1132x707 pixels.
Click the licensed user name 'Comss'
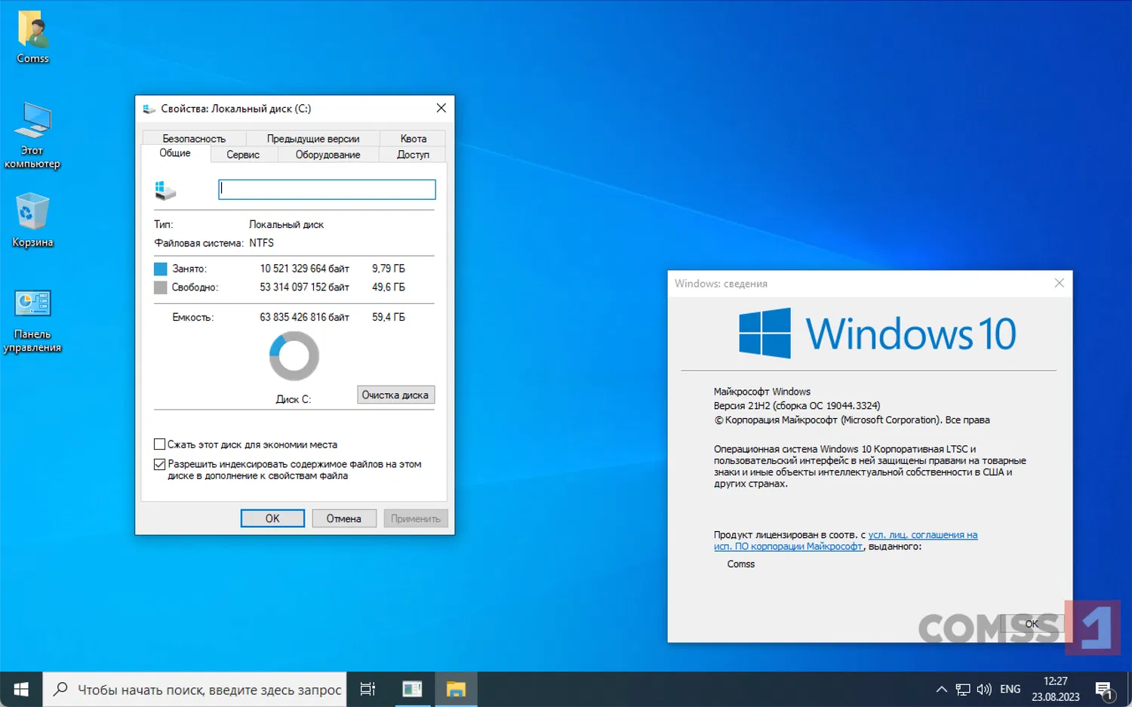coord(741,564)
